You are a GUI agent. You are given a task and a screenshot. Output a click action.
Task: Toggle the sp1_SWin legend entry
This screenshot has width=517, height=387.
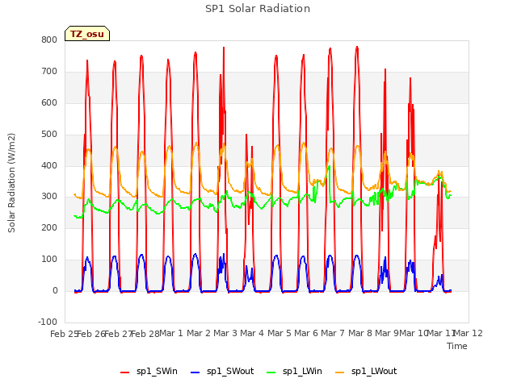pos(149,371)
